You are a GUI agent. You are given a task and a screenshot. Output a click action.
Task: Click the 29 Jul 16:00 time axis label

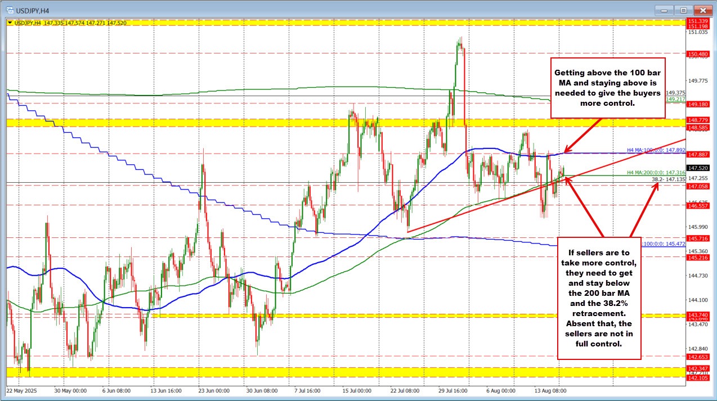454,390
